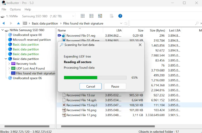Open the drive selection dropdown

click(73, 16)
